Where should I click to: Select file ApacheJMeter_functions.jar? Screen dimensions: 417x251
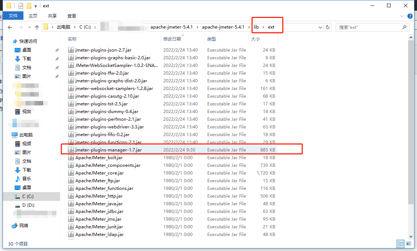104,188
